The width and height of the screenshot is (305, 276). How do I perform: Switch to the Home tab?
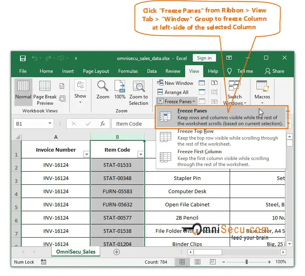(x=46, y=71)
